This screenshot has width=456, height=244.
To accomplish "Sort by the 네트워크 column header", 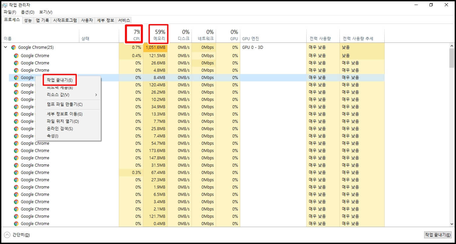I will click(204, 36).
